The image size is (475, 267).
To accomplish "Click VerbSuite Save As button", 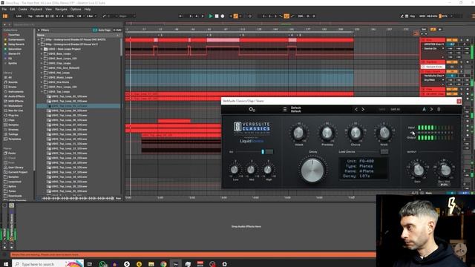I will tap(395, 109).
